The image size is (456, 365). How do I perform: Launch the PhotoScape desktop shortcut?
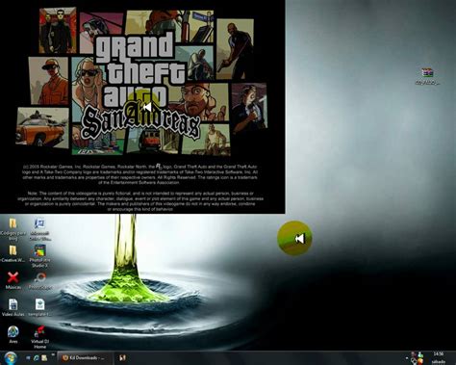tap(40, 280)
